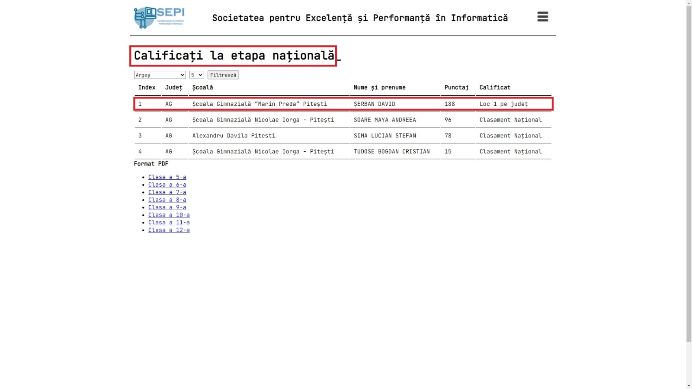Open the Clasa a 10-a PDF link
The image size is (692, 389).
pos(169,215)
